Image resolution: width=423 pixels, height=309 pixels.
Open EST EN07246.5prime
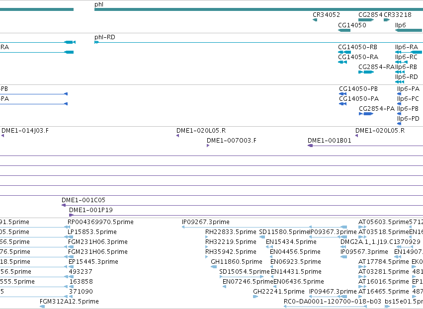click(248, 282)
